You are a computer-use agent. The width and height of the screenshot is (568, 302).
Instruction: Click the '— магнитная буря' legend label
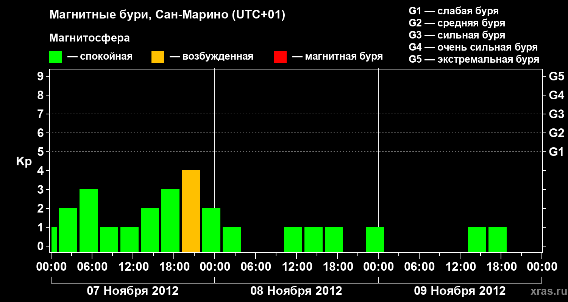338,57
